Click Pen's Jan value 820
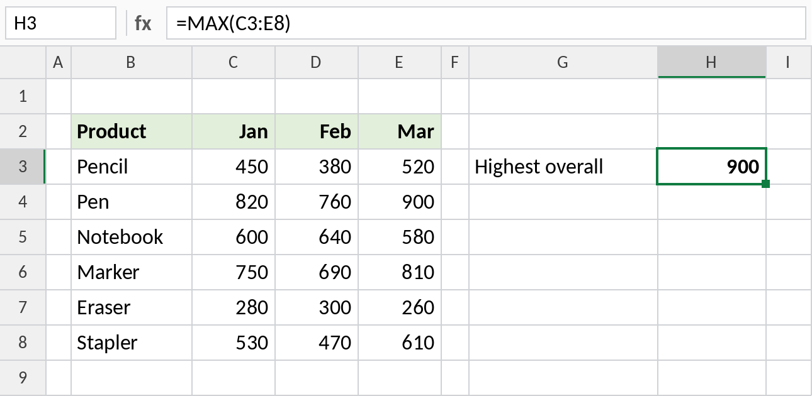The width and height of the screenshot is (812, 396). pyautogui.click(x=234, y=202)
